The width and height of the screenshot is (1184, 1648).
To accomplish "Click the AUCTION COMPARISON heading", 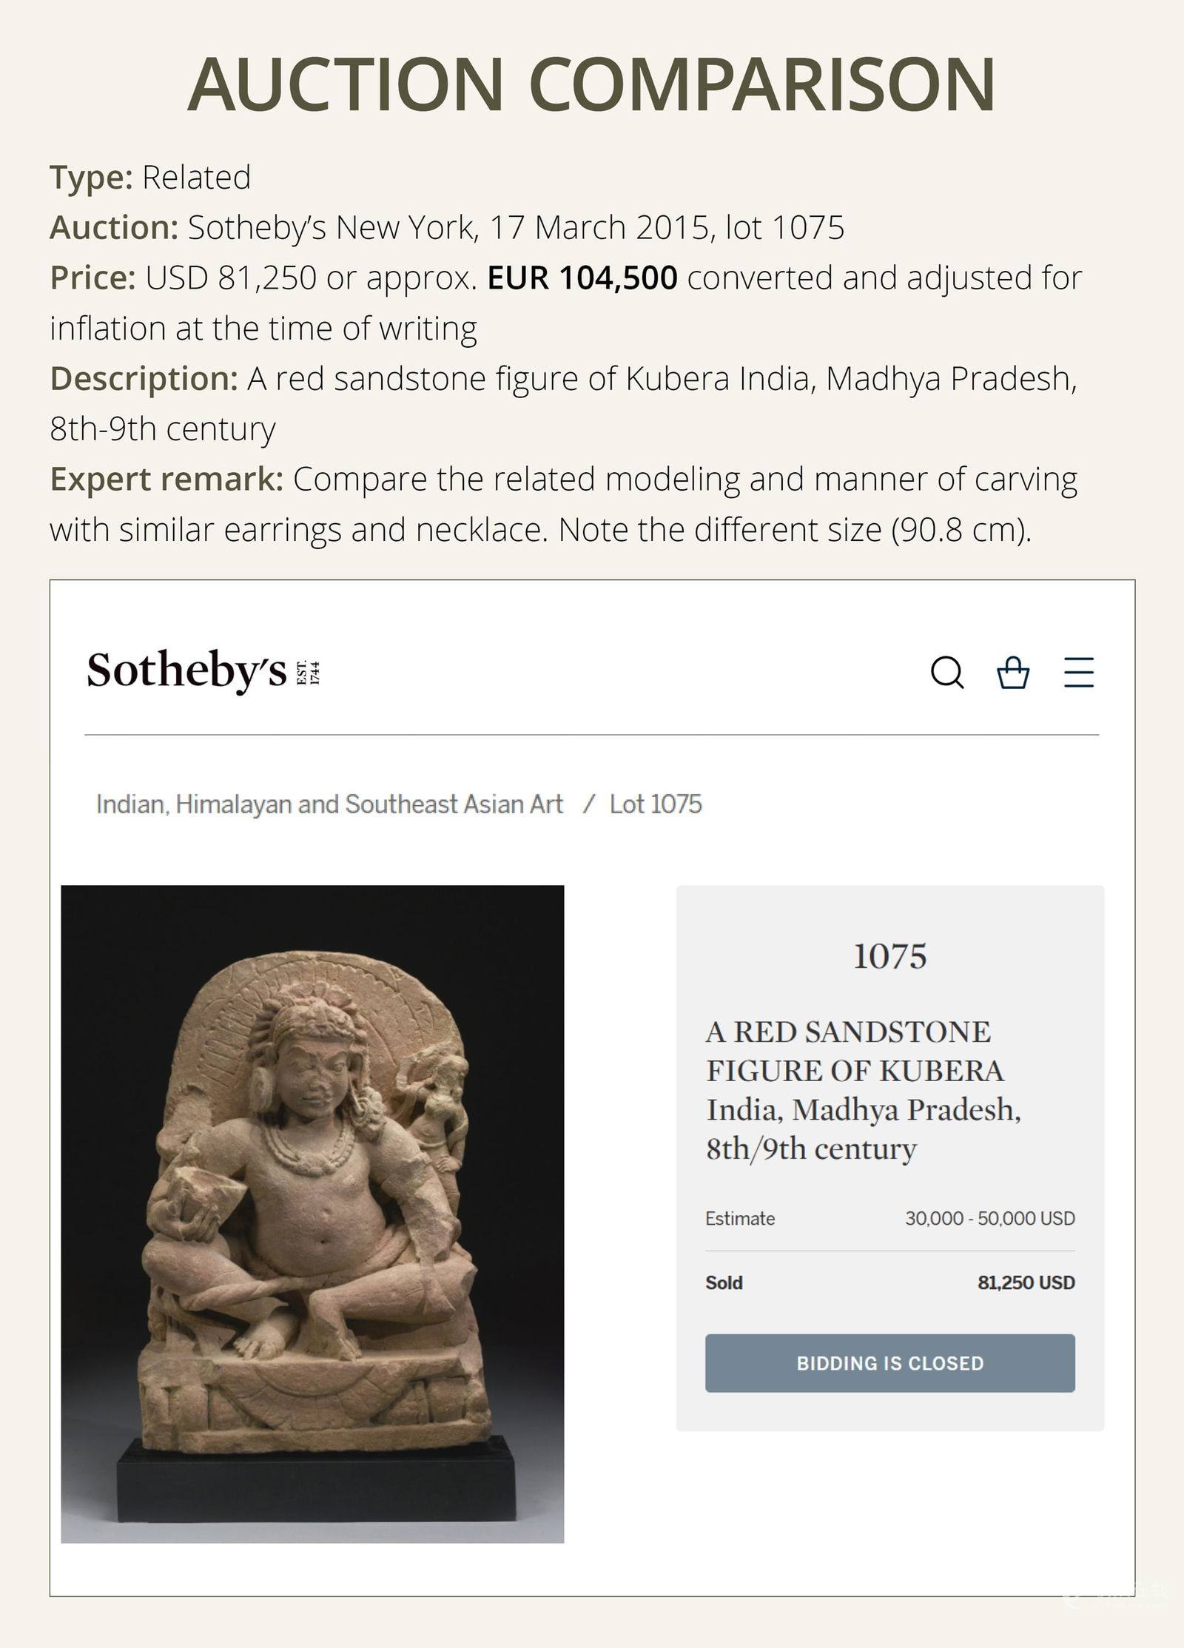I will click(x=592, y=84).
